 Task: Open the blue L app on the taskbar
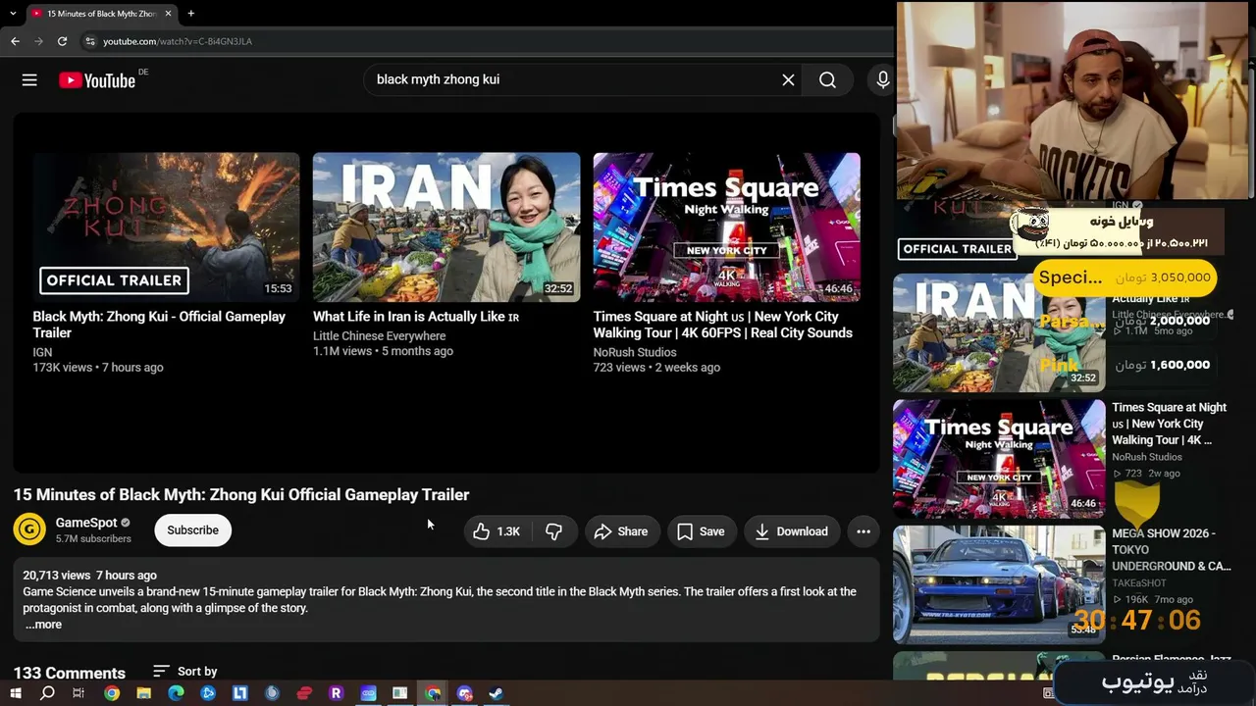[239, 693]
